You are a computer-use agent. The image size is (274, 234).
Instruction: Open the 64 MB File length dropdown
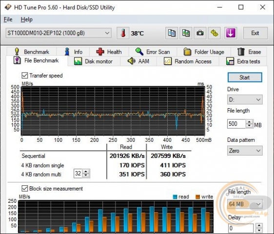[x=245, y=204]
